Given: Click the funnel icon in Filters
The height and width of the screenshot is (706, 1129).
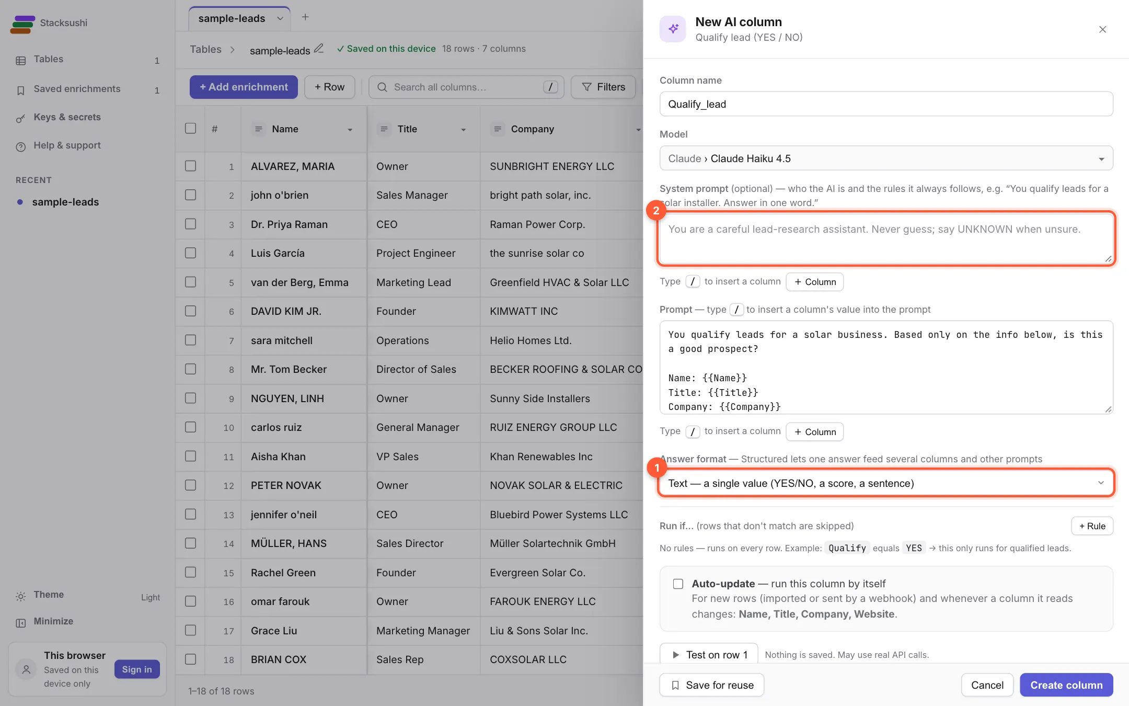Looking at the screenshot, I should point(586,87).
